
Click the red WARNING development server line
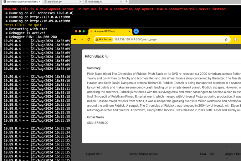coord(115,9)
